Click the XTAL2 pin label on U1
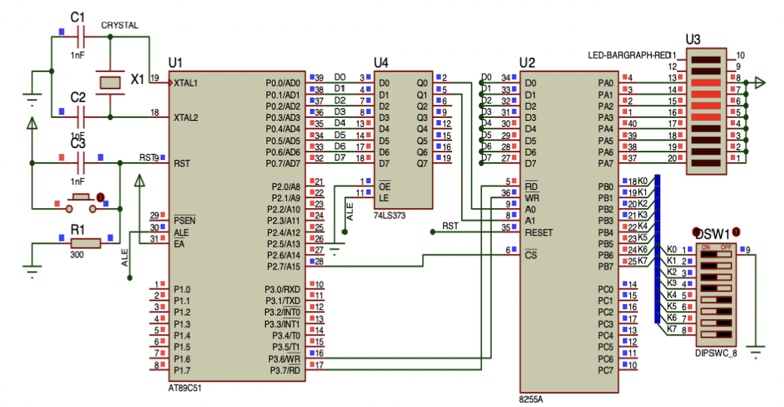 pos(186,117)
